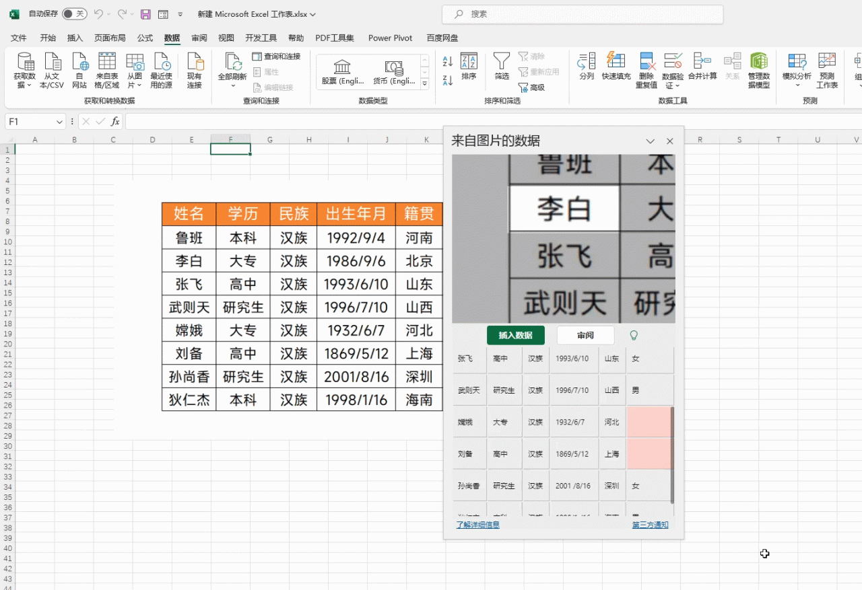Toggle the 自动保存 (AutoSave) switch
This screenshot has width=862, height=590.
(x=74, y=14)
